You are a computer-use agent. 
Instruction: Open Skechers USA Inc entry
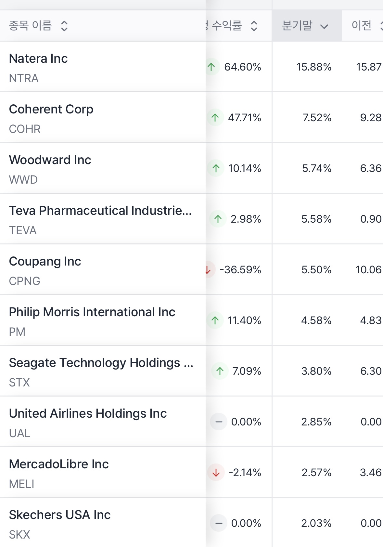point(60,515)
